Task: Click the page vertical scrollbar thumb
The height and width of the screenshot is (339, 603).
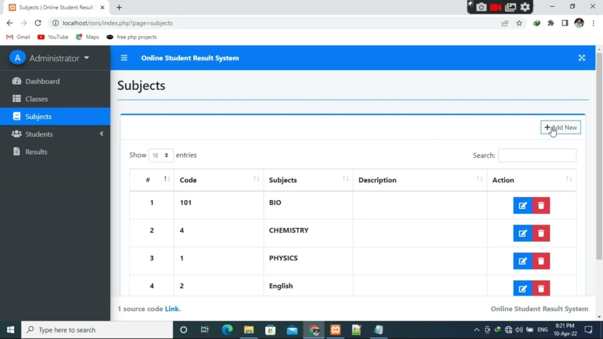Action: [599, 155]
